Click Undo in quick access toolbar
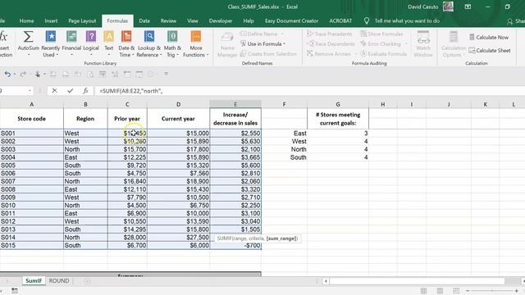525x295 pixels. click(x=7, y=75)
